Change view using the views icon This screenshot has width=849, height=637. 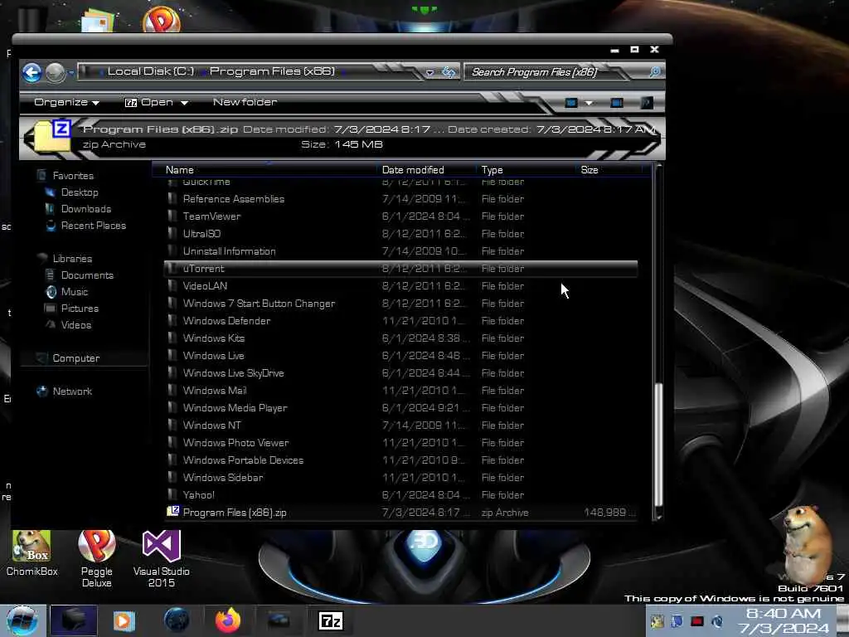(x=571, y=102)
